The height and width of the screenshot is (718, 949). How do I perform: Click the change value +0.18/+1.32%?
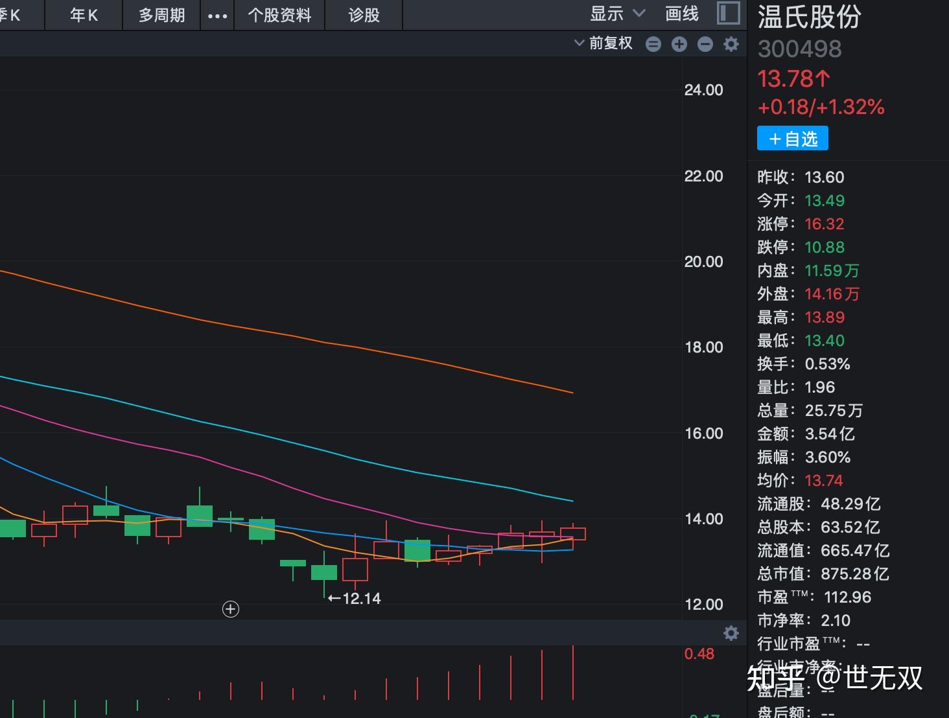click(x=821, y=107)
